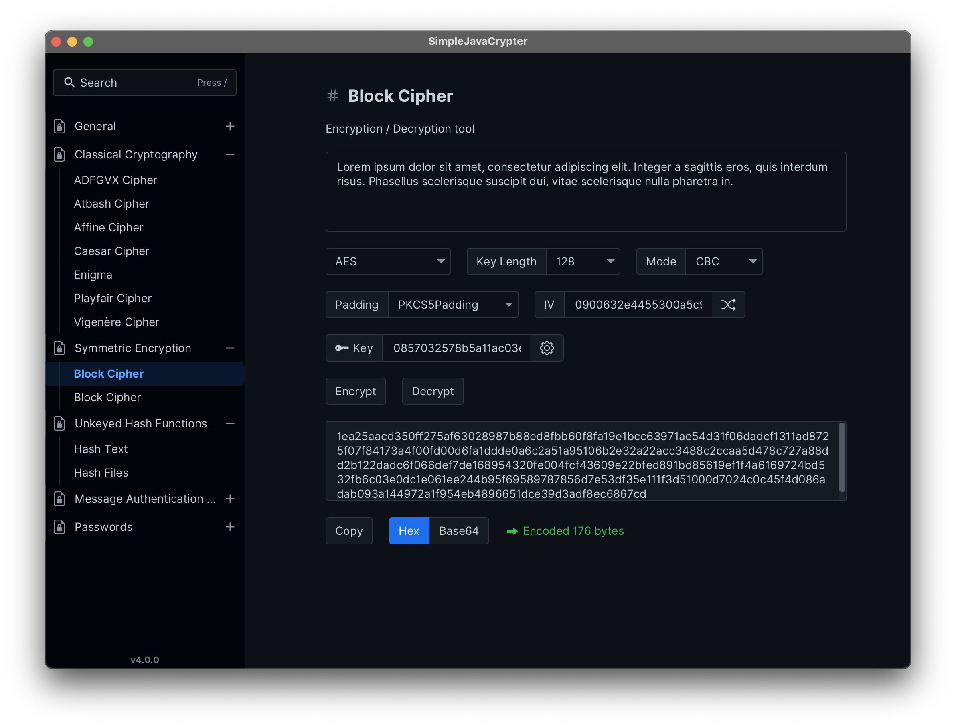The height and width of the screenshot is (728, 956).
Task: Select Hex output format
Action: (x=409, y=531)
